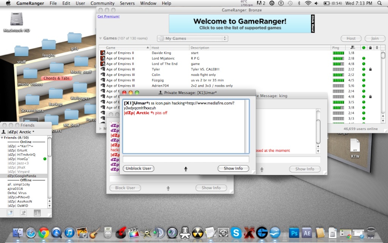Click Show Info in the king message window
Screen dimensions: 388x243
point(305,169)
